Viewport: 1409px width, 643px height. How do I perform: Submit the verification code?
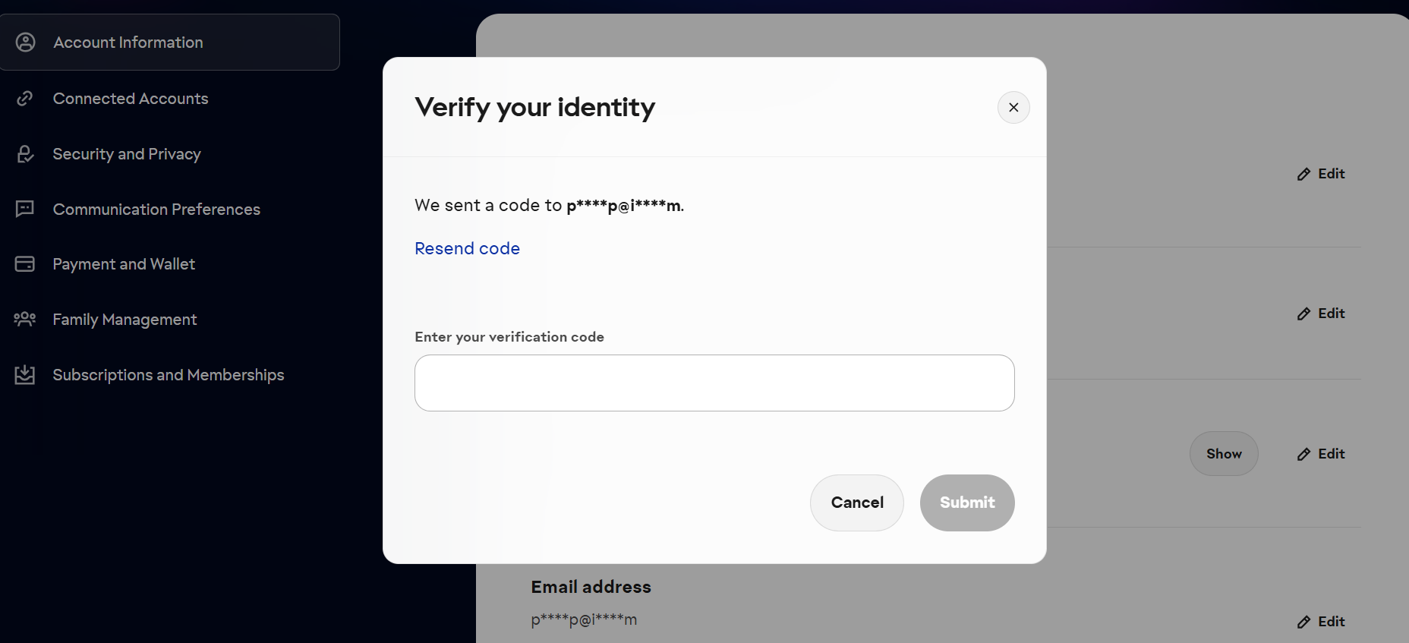point(967,503)
